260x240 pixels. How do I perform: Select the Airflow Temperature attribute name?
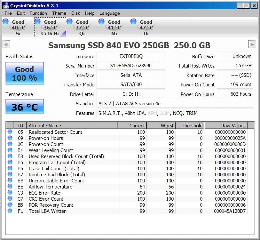pyautogui.click(x=51, y=187)
